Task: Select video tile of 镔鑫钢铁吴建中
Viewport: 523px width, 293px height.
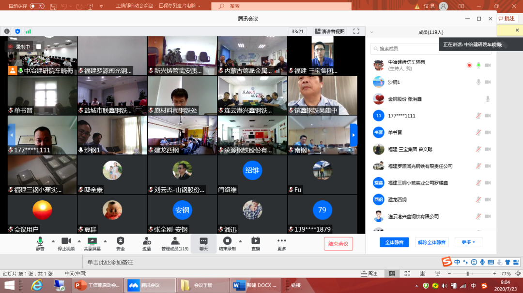Action: coord(322,96)
